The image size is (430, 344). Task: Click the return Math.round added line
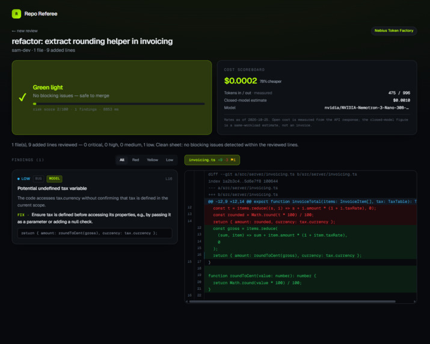(x=310, y=283)
